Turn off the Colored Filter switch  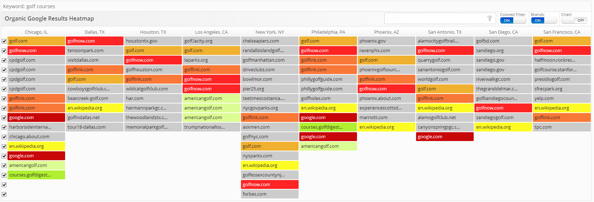513,21
